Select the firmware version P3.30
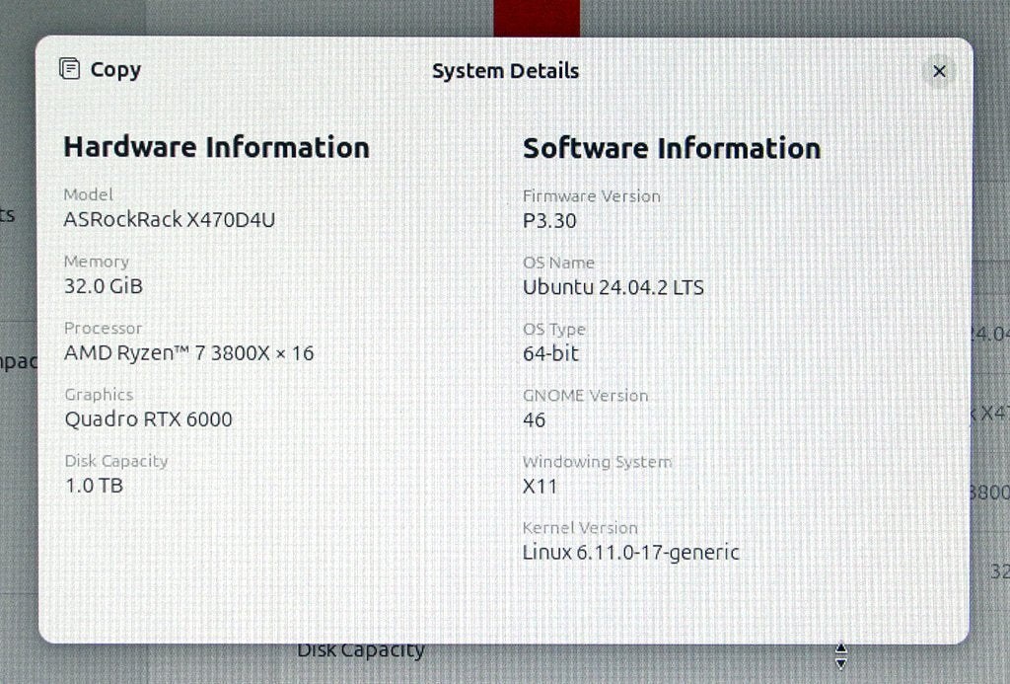Screen dimensions: 1010x684 point(549,221)
